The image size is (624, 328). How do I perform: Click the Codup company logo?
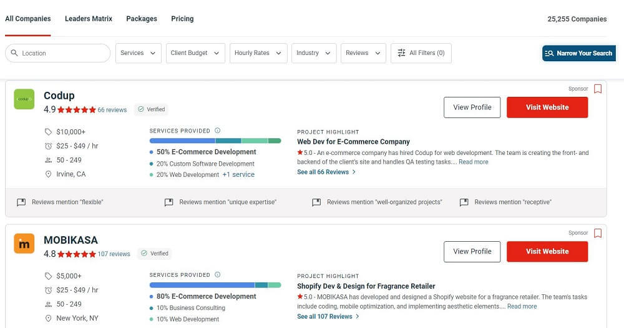tap(24, 99)
